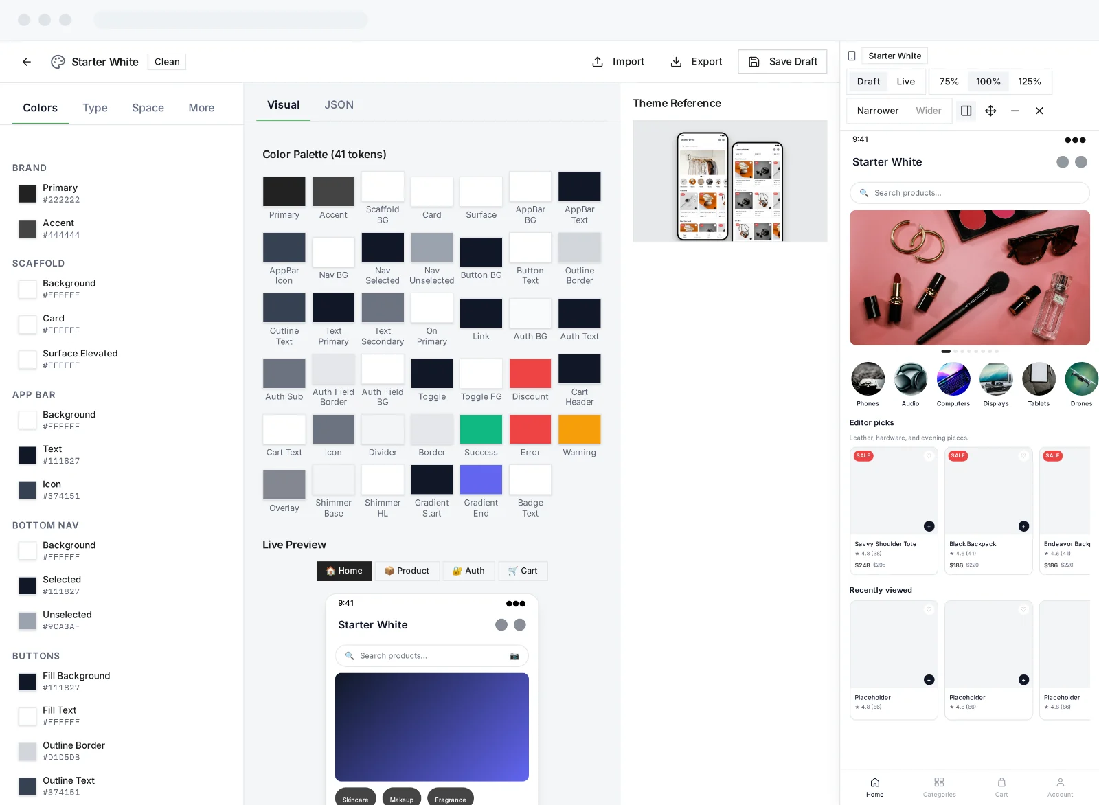Set preview zoom to 125%
Image resolution: width=1099 pixels, height=805 pixels.
point(1030,82)
